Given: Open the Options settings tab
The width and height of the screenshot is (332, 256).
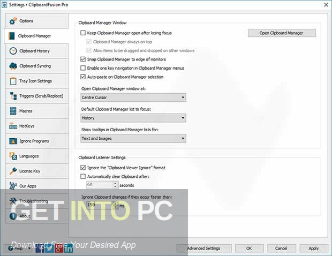Looking at the screenshot, I should click(37, 21).
